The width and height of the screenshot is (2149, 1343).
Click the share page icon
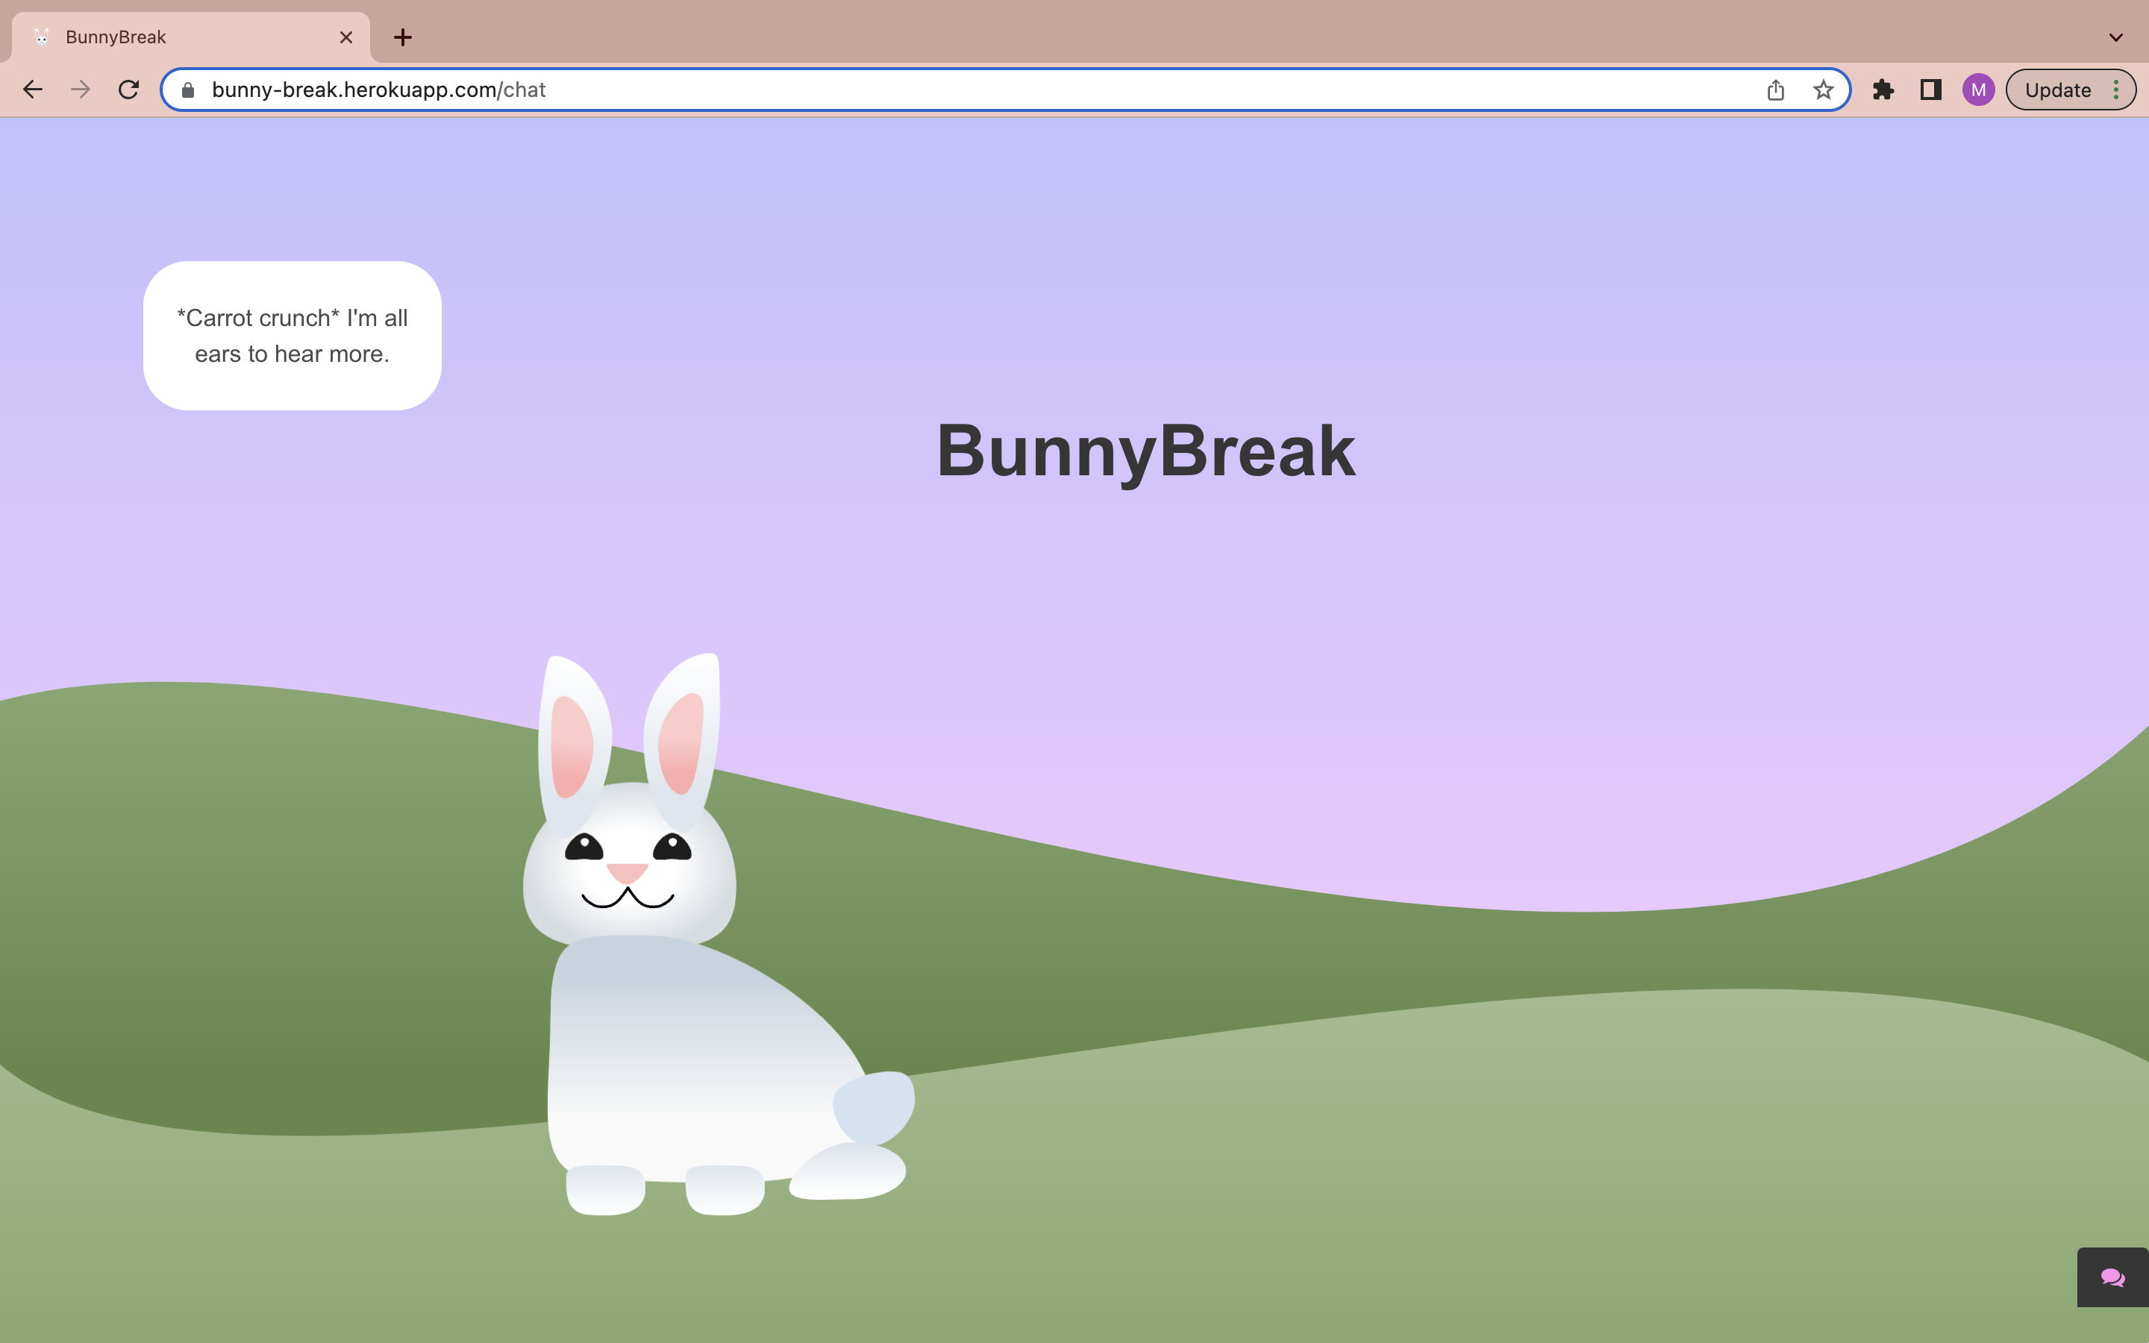pyautogui.click(x=1775, y=90)
